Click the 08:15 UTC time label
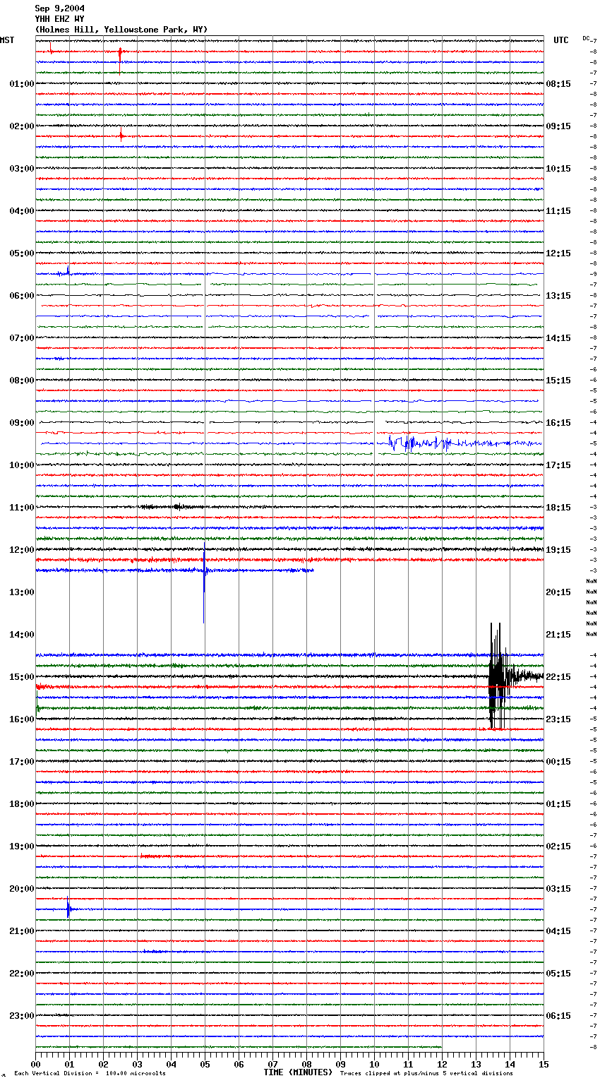 (x=558, y=84)
